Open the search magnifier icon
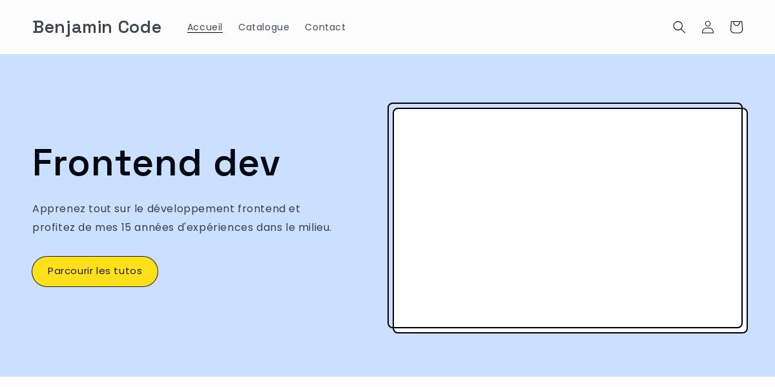The height and width of the screenshot is (387, 775). [679, 27]
